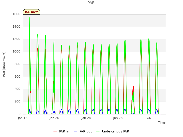Toggle the Undercanopy PAR legend entry
Viewport: 183px width, 137px height.
point(113,131)
